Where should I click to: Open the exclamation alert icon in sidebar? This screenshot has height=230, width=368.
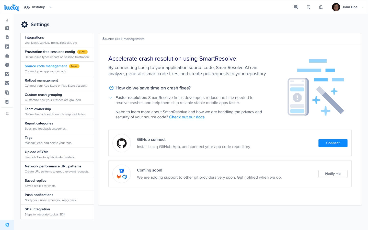[7, 65]
